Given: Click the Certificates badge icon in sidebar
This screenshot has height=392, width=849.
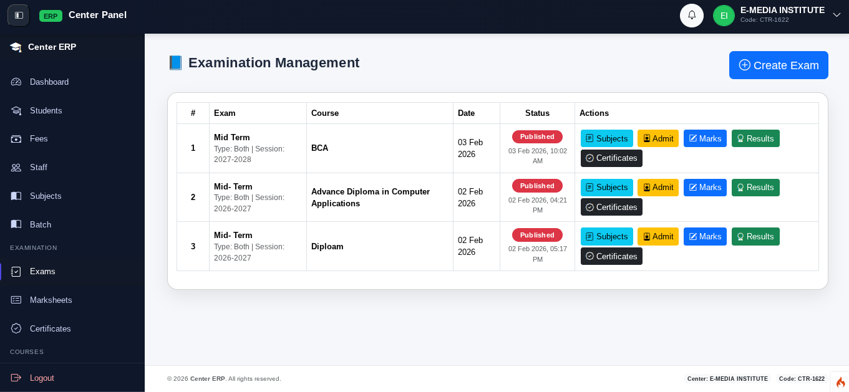Looking at the screenshot, I should [16, 328].
